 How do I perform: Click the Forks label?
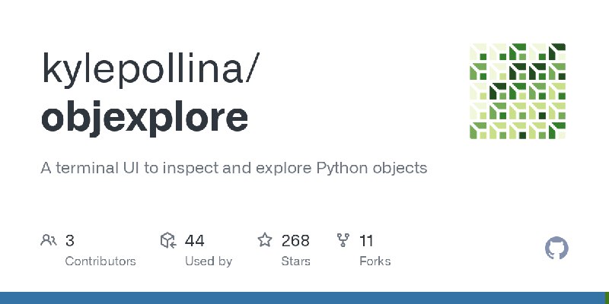coord(375,261)
